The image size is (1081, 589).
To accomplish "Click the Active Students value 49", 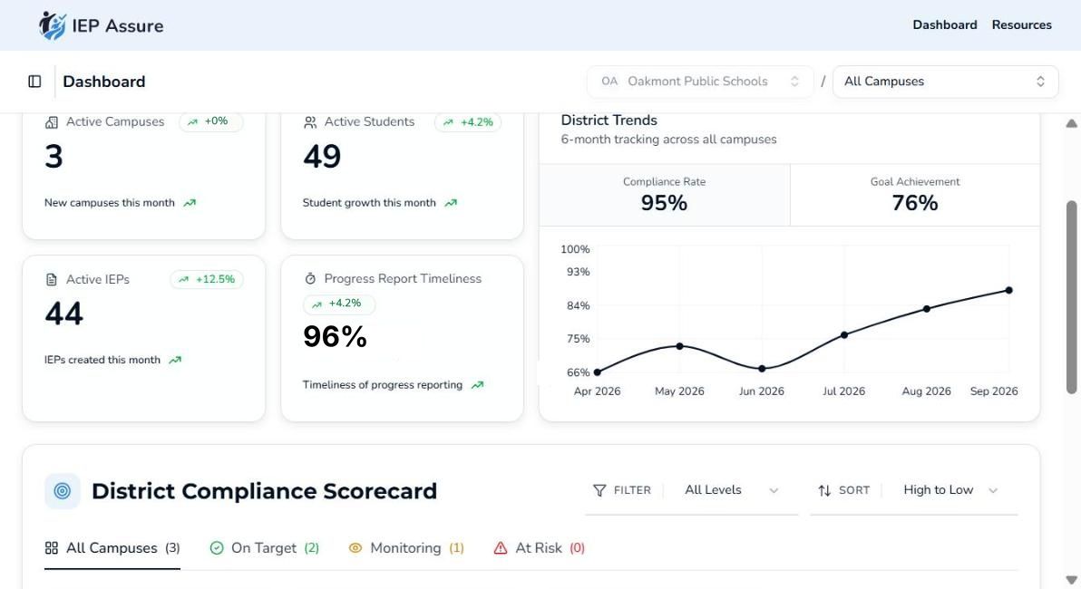I will 322,157.
